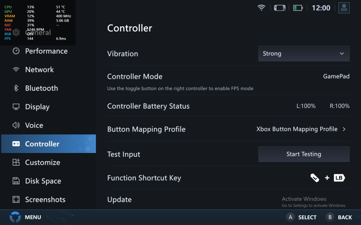Click the Screenshots capture icon
The image size is (361, 225).
pyautogui.click(x=16, y=199)
